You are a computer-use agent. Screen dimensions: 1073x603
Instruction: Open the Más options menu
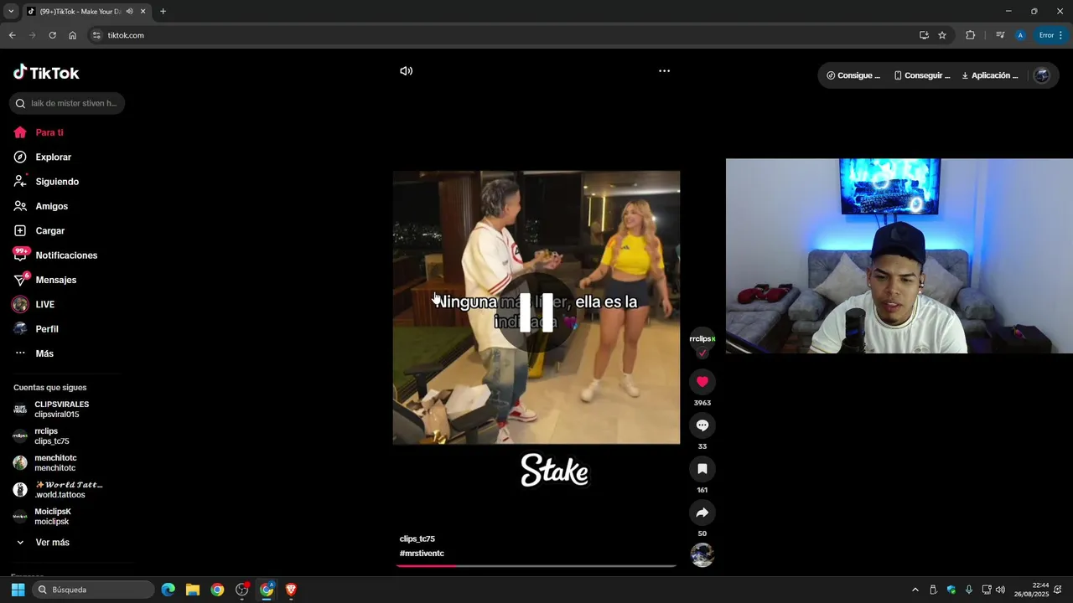click(34, 353)
